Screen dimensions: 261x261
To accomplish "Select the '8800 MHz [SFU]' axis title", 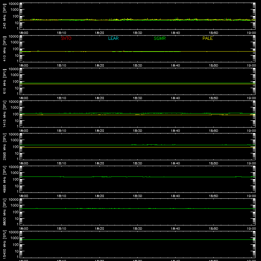I will click(x=4, y=212).
